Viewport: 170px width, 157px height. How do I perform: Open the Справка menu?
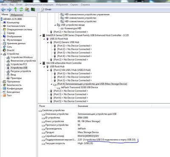click(x=85, y=5)
